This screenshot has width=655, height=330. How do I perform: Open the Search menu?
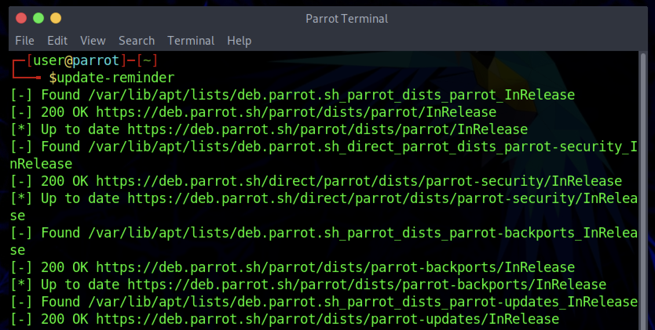pyautogui.click(x=137, y=40)
